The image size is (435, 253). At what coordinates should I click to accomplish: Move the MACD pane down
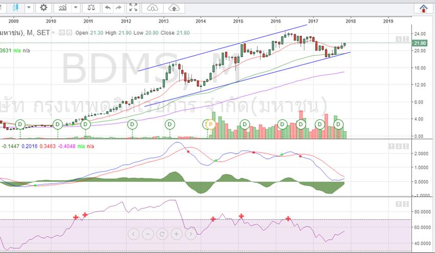(x=399, y=146)
